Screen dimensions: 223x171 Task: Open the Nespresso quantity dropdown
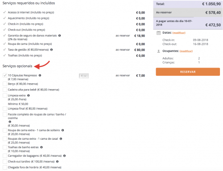[84, 76]
